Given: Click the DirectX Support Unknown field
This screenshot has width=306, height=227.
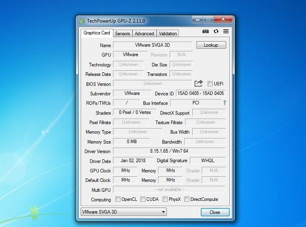Looking at the screenshot, I should coord(209,112).
